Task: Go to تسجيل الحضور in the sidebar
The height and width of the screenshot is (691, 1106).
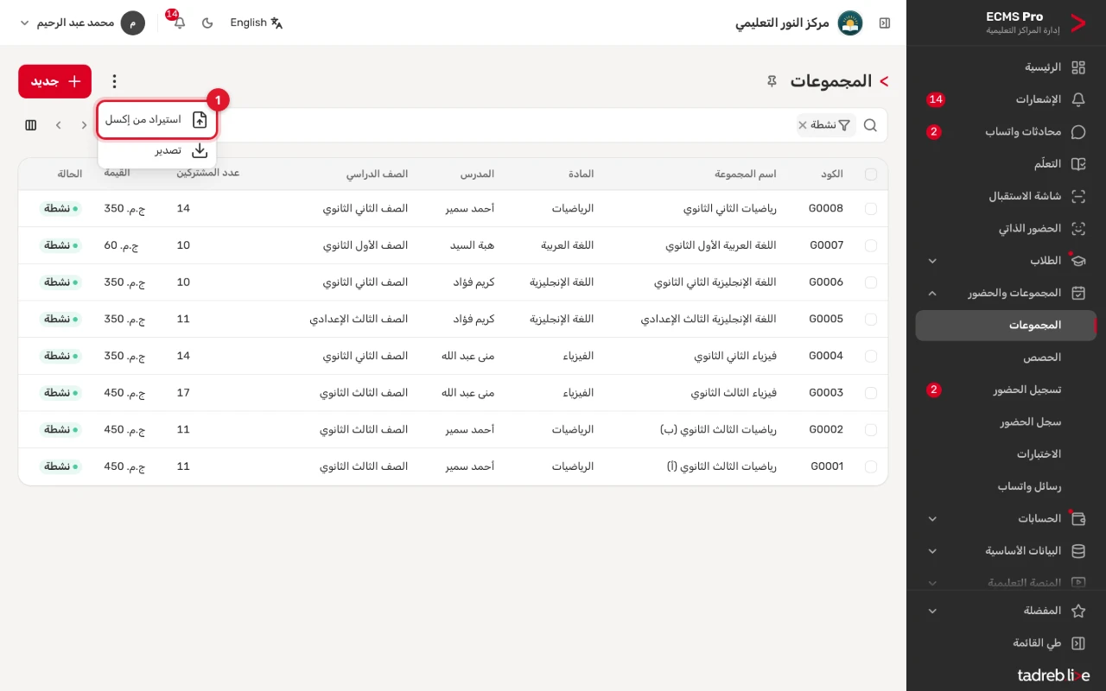Action: pos(1006,390)
